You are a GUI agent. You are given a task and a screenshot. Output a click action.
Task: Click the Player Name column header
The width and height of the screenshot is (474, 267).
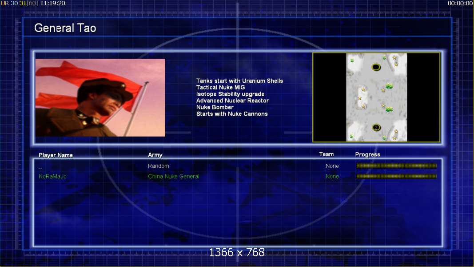point(56,155)
